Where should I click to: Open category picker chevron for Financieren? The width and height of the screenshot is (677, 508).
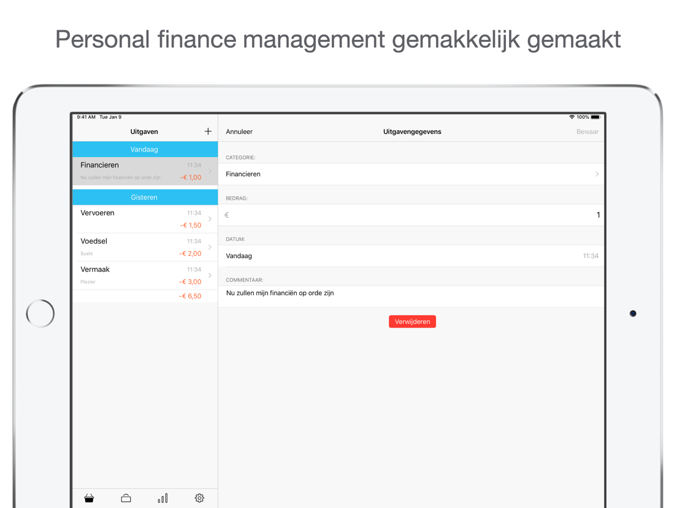pyautogui.click(x=597, y=174)
